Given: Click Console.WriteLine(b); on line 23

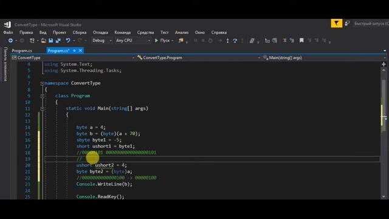Looking at the screenshot, I should point(104,184).
